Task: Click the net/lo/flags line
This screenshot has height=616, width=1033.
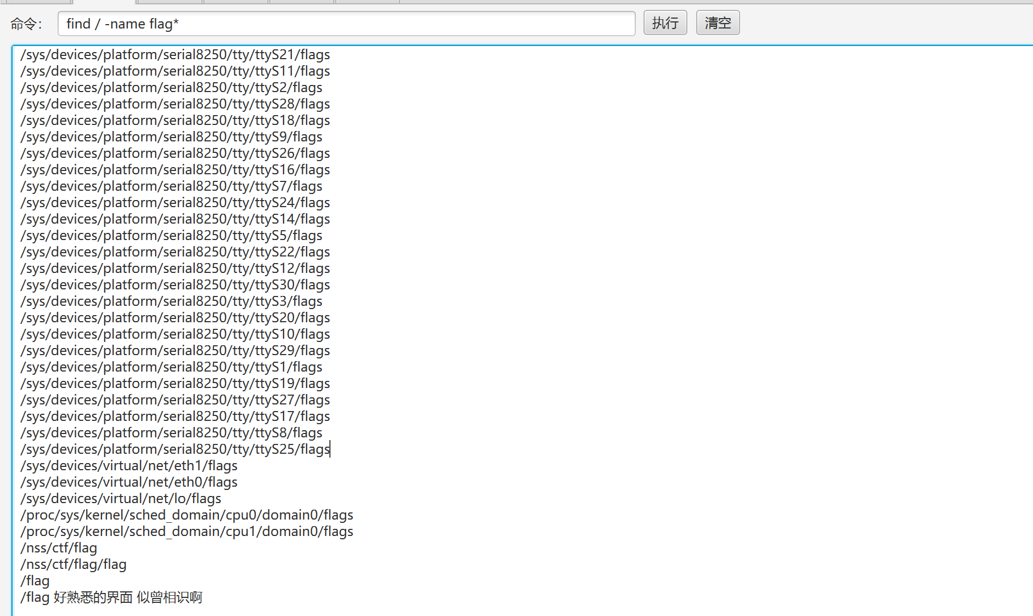Action: tap(121, 499)
